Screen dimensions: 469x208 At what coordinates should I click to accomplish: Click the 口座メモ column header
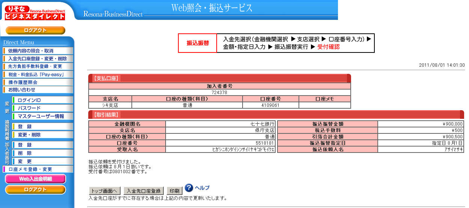pos(324,99)
